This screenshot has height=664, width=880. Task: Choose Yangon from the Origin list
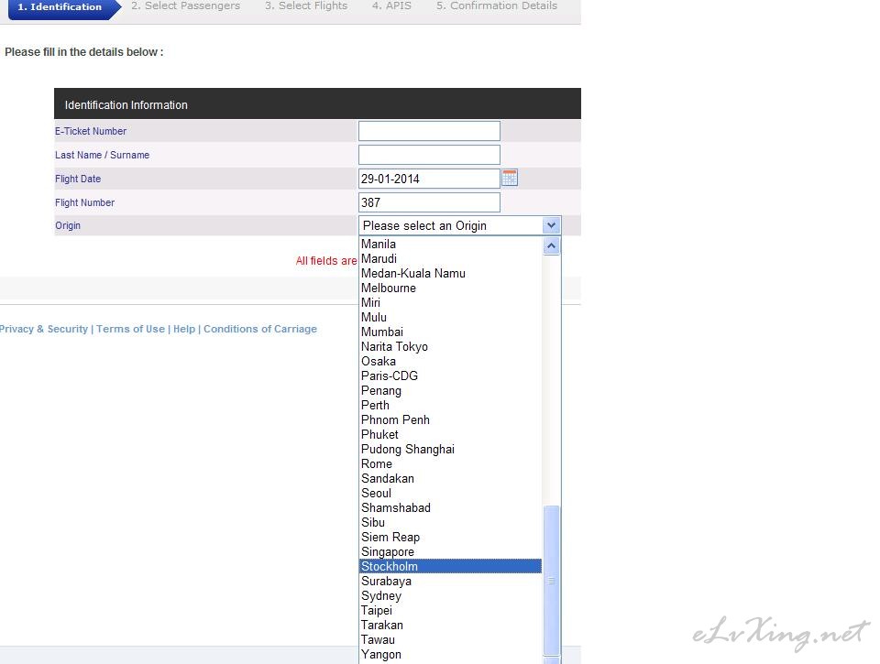[x=451, y=655]
